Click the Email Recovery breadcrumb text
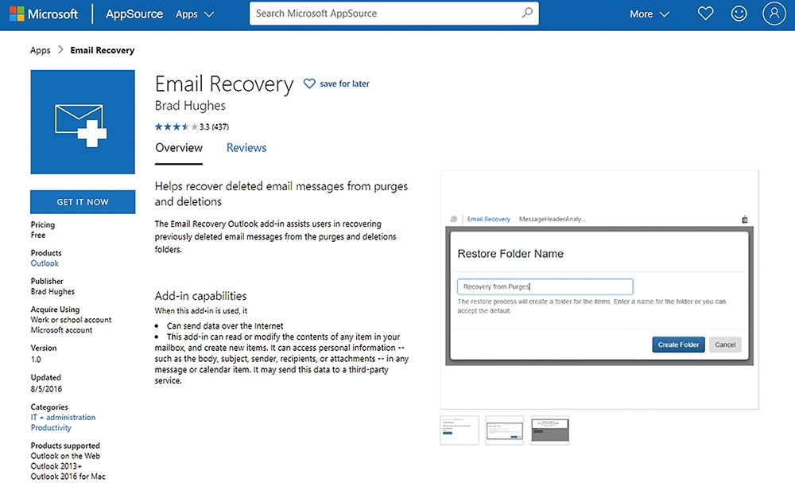 pos(103,50)
